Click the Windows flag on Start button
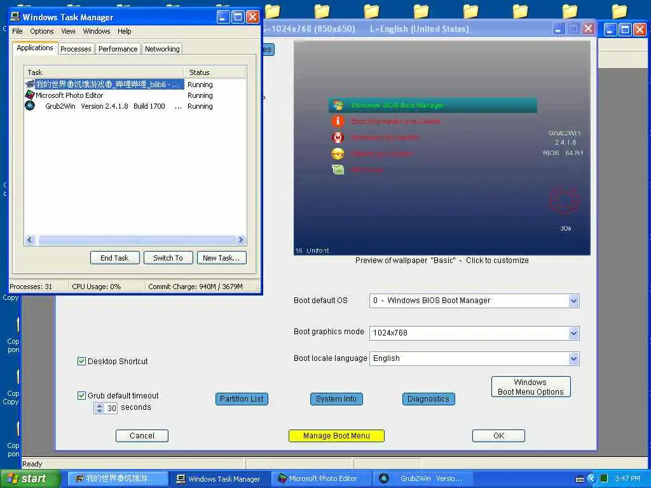This screenshot has height=488, width=651. 13,478
